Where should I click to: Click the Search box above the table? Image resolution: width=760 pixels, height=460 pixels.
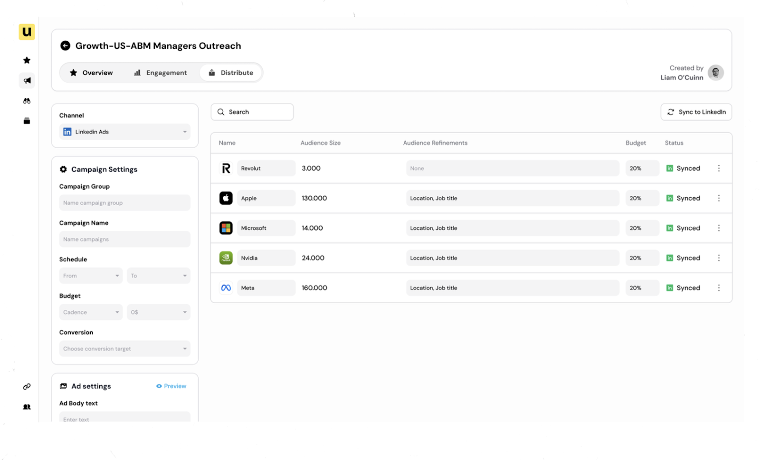[x=252, y=112]
